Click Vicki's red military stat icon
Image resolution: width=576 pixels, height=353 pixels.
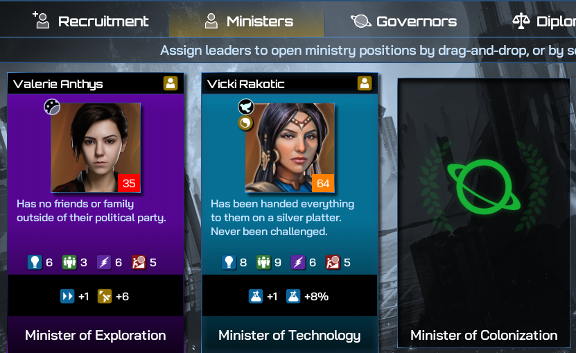click(333, 262)
